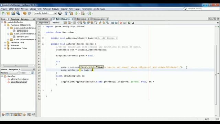
Task: Click the Shift Line Left editor icon
Action: click(112, 23)
